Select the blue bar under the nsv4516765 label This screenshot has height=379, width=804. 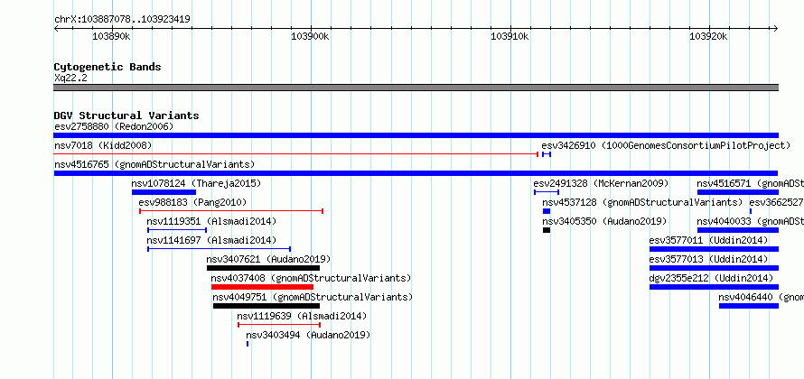[416, 173]
